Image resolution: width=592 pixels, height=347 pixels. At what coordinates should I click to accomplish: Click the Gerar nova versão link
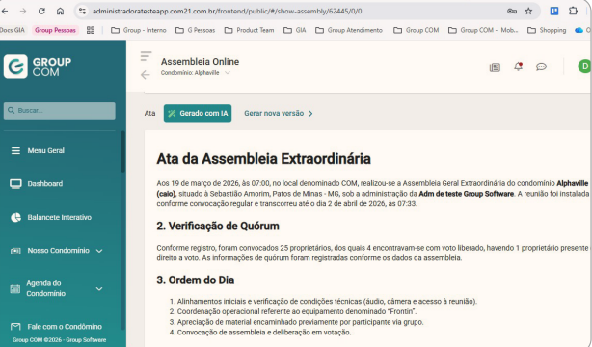pyautogui.click(x=279, y=114)
